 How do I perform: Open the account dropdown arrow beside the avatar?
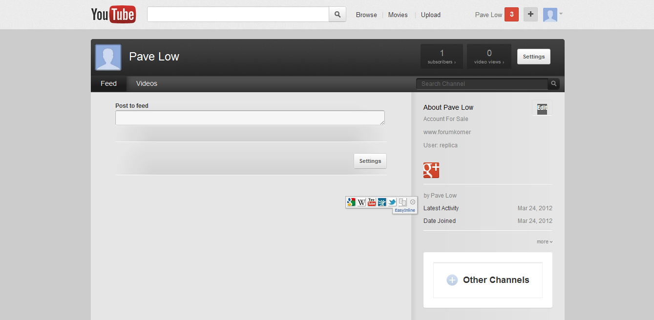click(x=561, y=14)
